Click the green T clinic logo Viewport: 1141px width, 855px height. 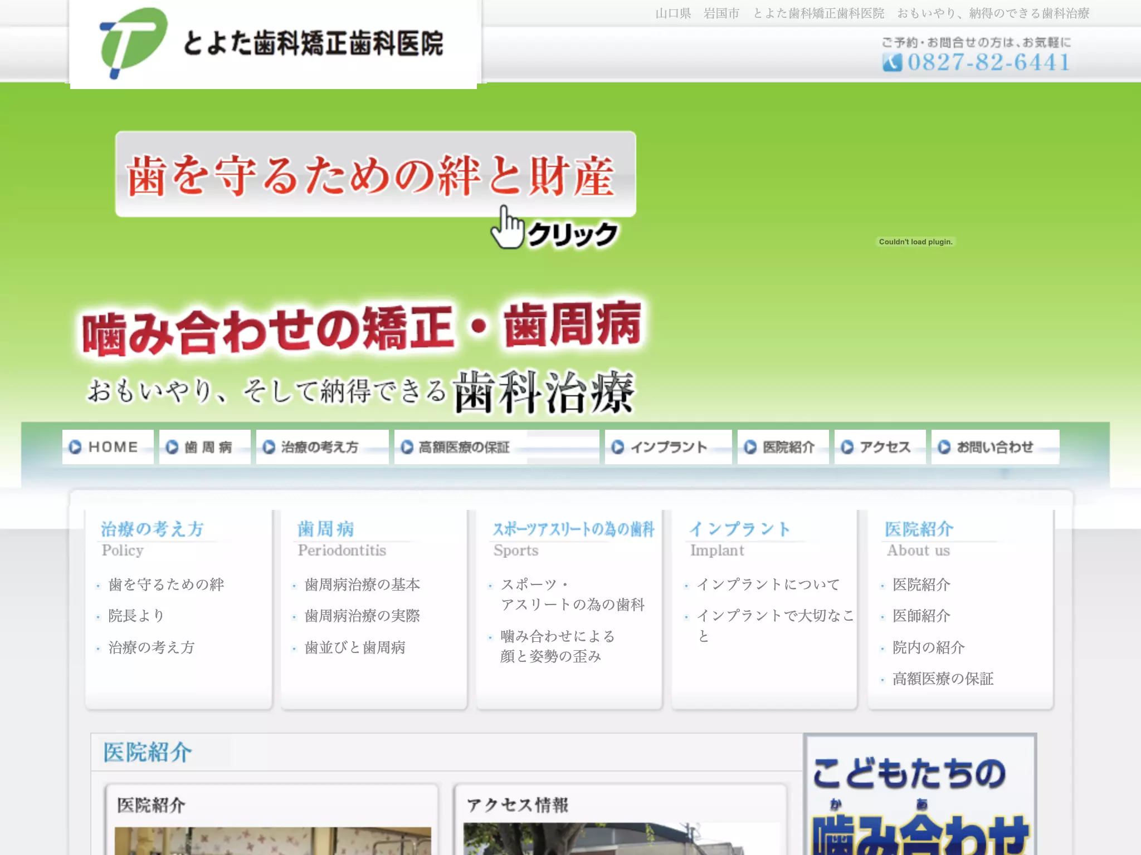[x=133, y=43]
